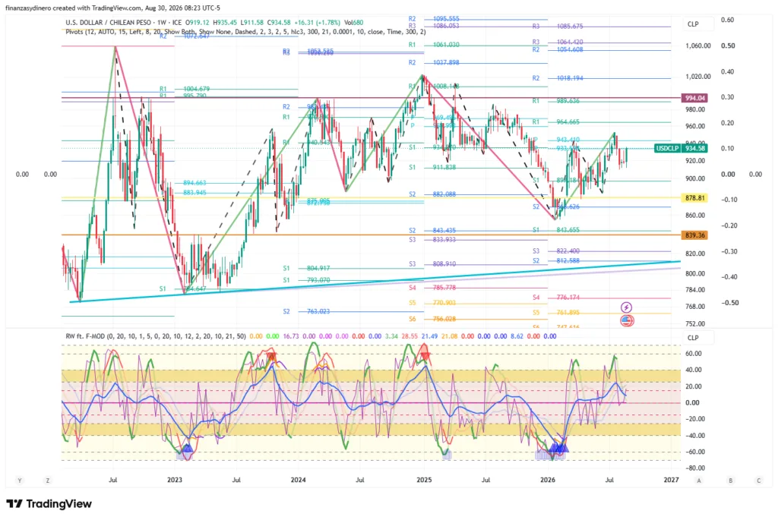This screenshot has height=520, width=778.
Task: Click the low value L911.58
Action: click(x=252, y=22)
